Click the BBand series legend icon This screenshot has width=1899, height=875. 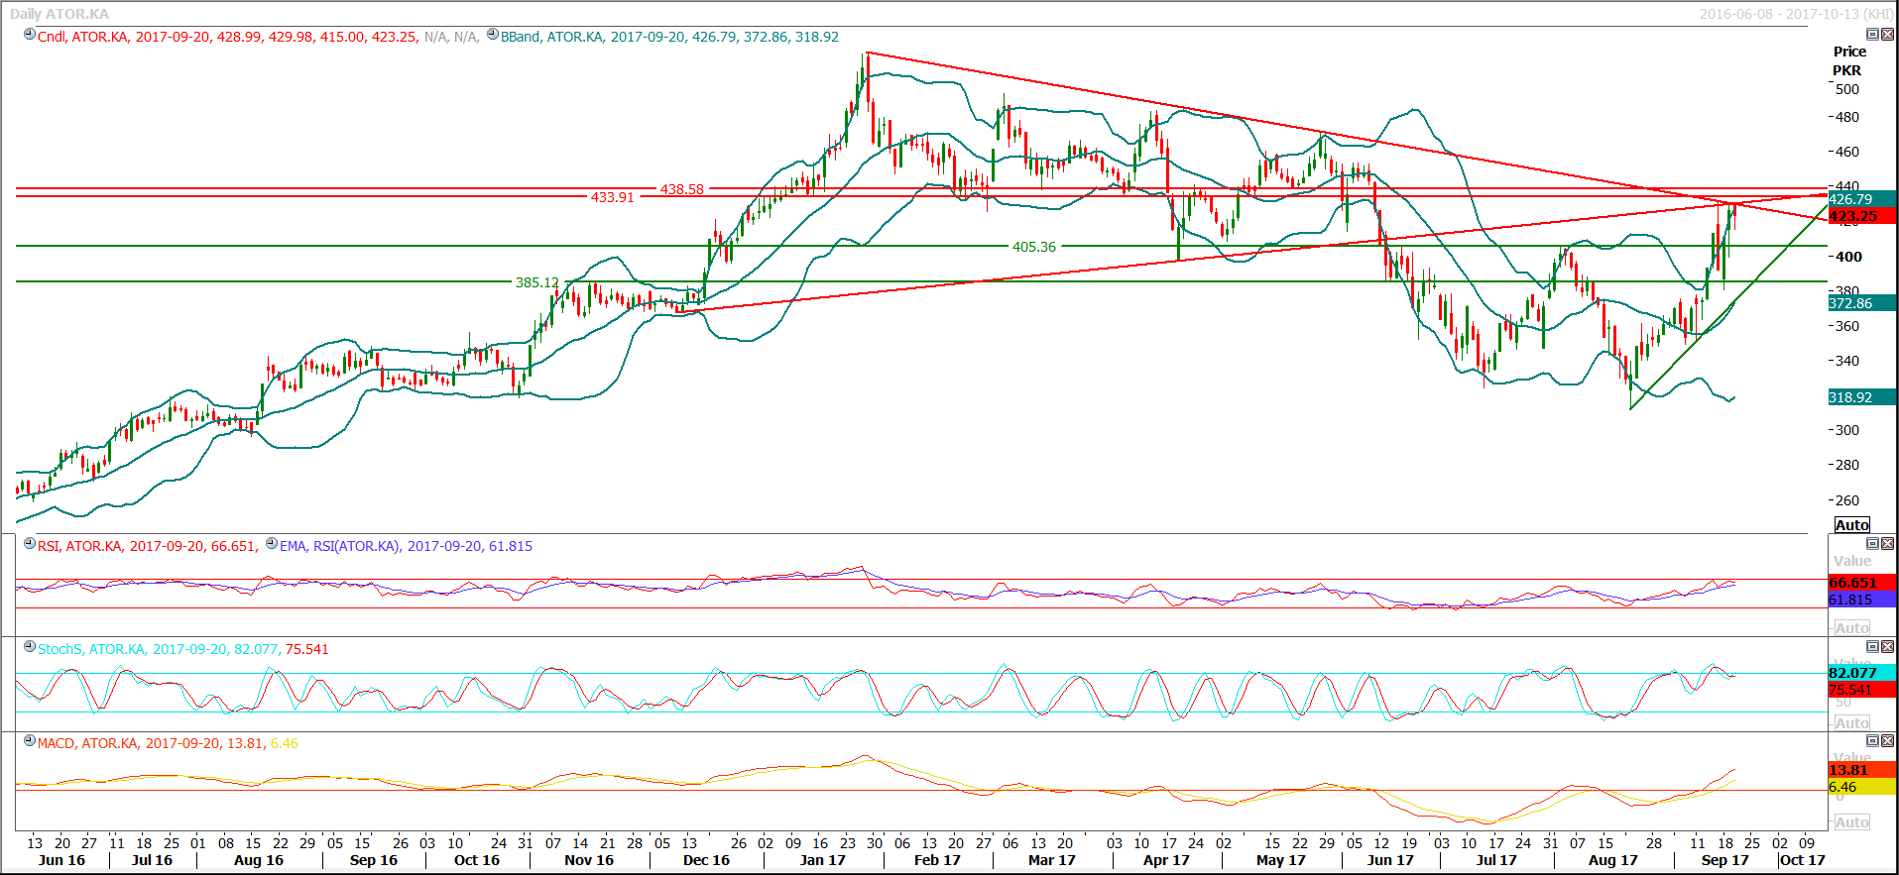(x=493, y=35)
